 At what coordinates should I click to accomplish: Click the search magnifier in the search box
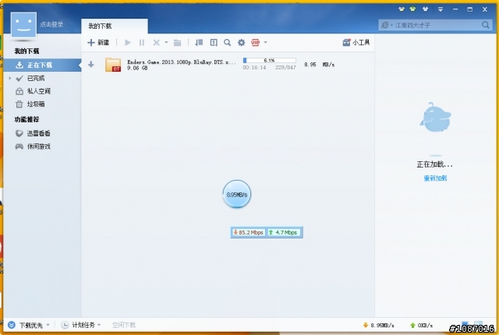(x=486, y=25)
